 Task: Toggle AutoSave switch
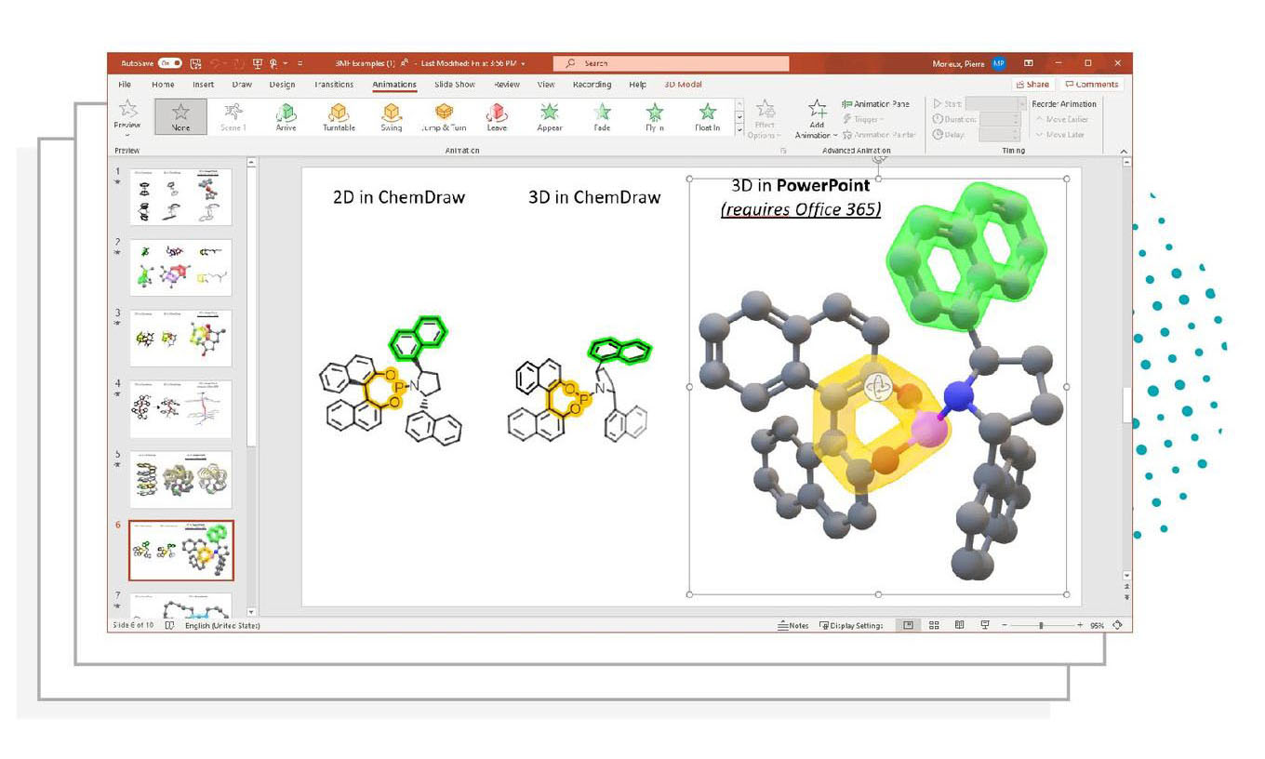tap(170, 63)
